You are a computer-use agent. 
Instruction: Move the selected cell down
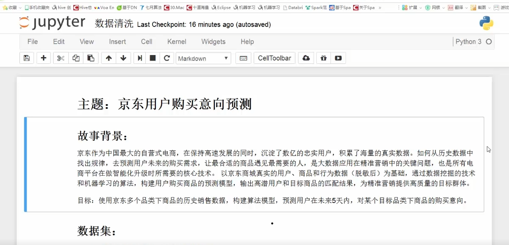[x=123, y=58]
